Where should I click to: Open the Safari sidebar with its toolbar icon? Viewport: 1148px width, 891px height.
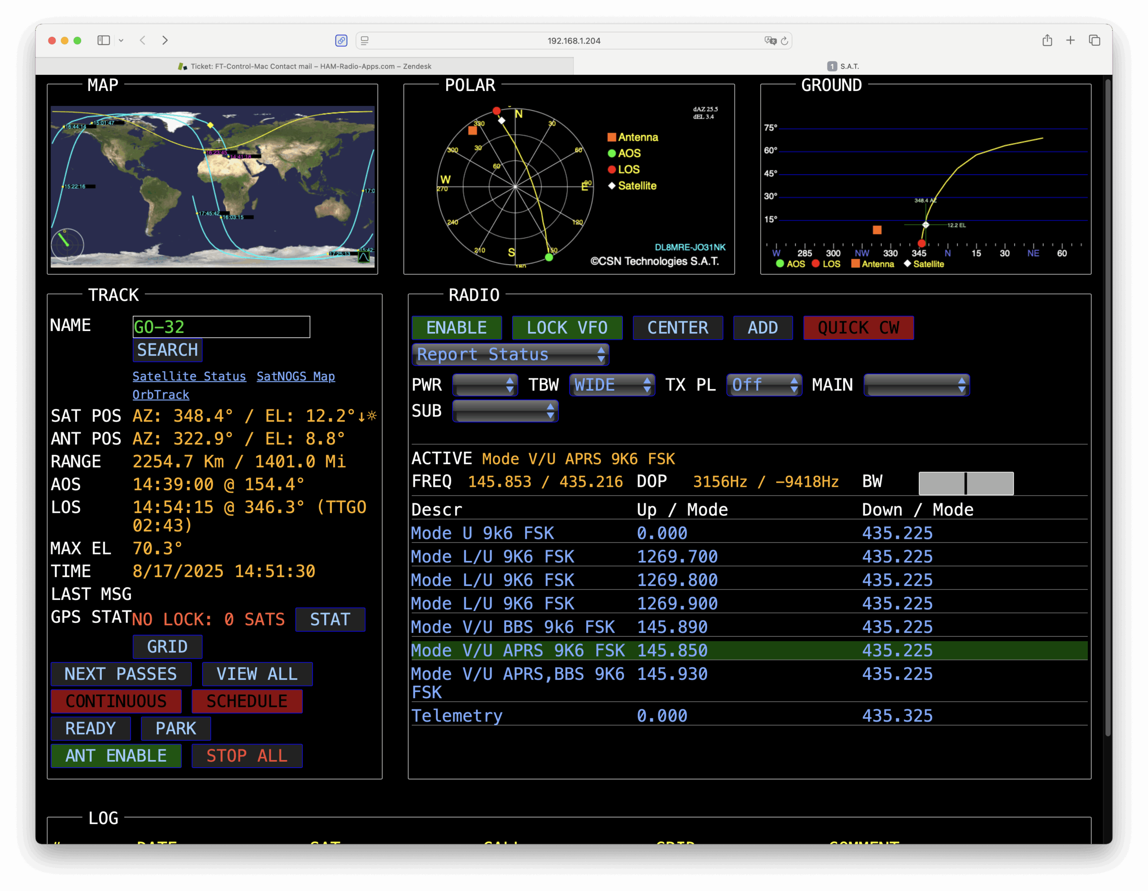pyautogui.click(x=103, y=40)
